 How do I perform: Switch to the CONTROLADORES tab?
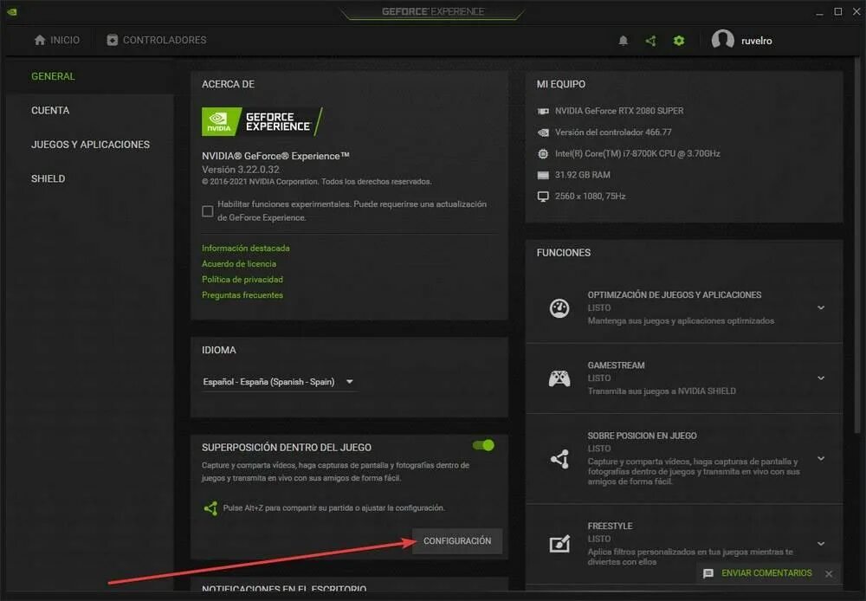coord(157,40)
